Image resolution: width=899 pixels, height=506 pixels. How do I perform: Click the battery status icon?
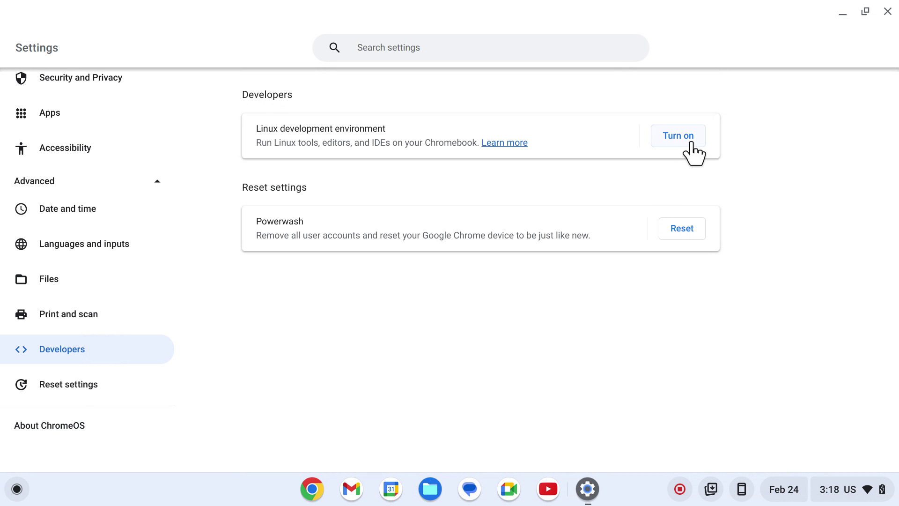tap(882, 490)
